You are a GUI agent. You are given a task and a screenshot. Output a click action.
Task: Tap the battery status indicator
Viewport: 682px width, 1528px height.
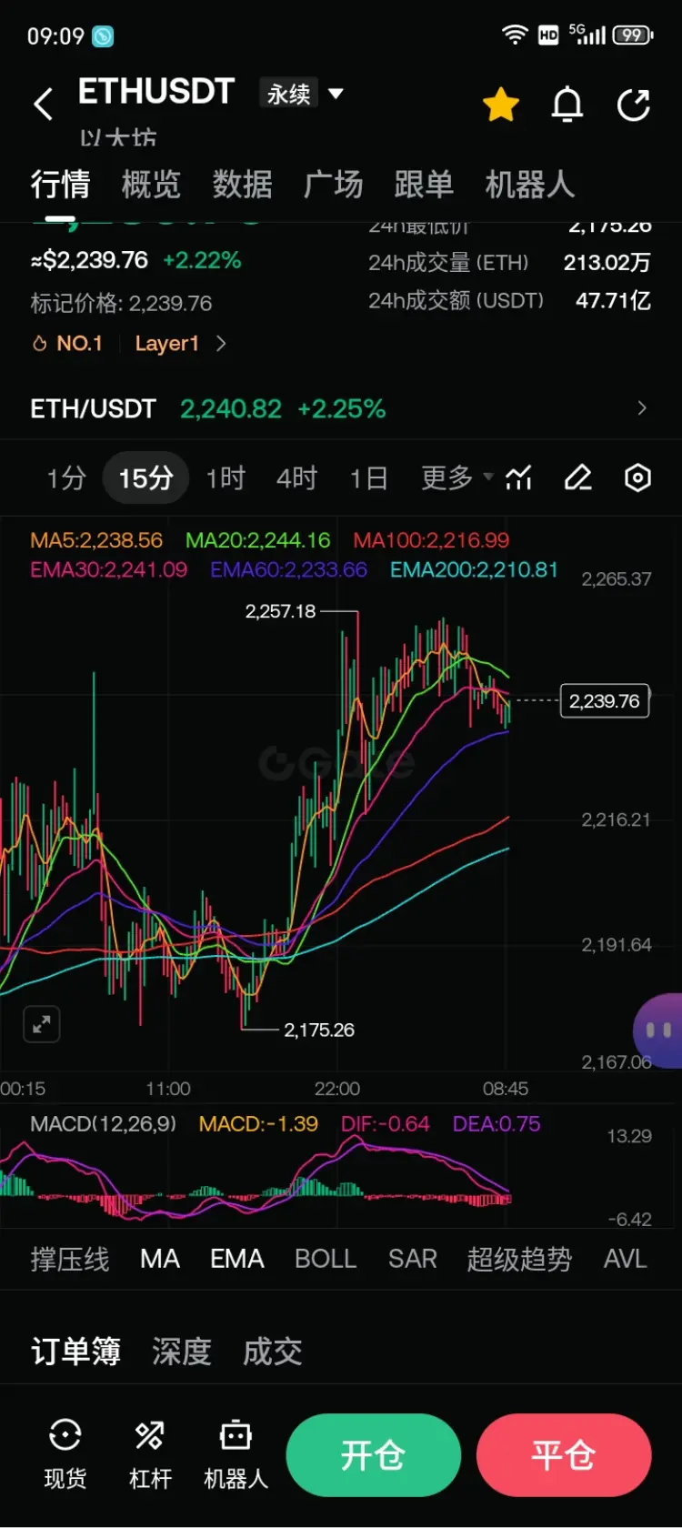[633, 35]
